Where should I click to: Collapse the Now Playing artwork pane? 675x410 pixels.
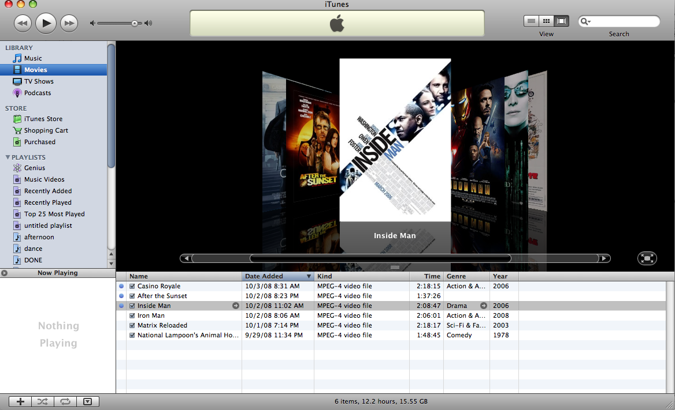[x=4, y=273]
